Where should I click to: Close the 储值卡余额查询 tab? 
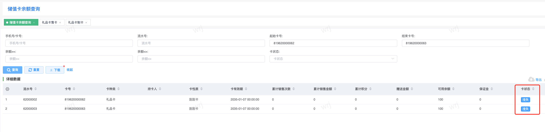pos(34,23)
